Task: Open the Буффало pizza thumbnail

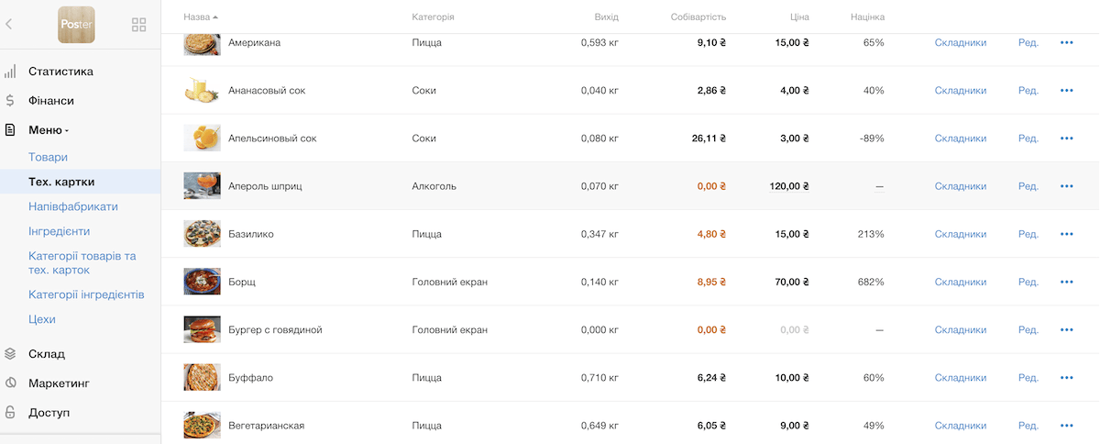Action: [202, 377]
